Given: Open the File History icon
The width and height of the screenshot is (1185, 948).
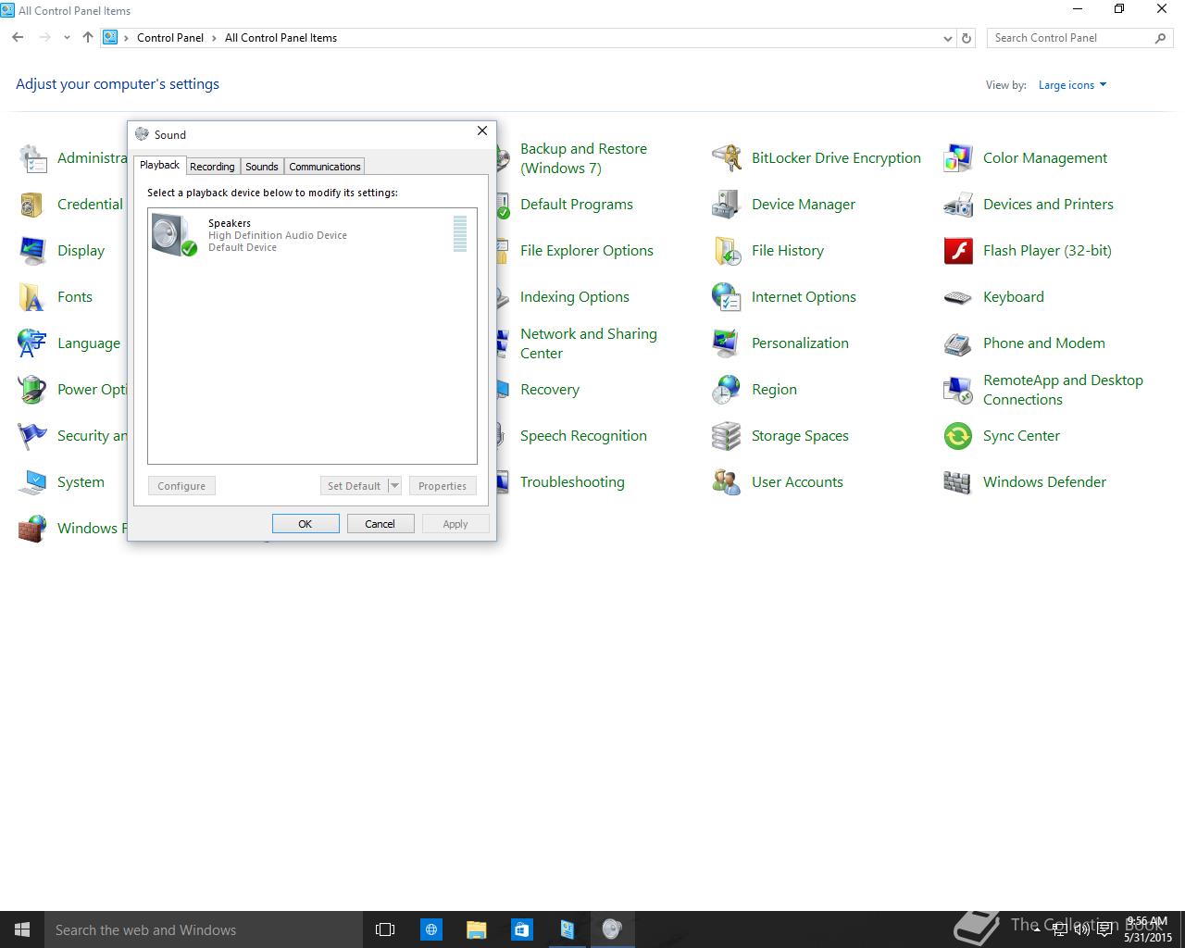Looking at the screenshot, I should [726, 251].
